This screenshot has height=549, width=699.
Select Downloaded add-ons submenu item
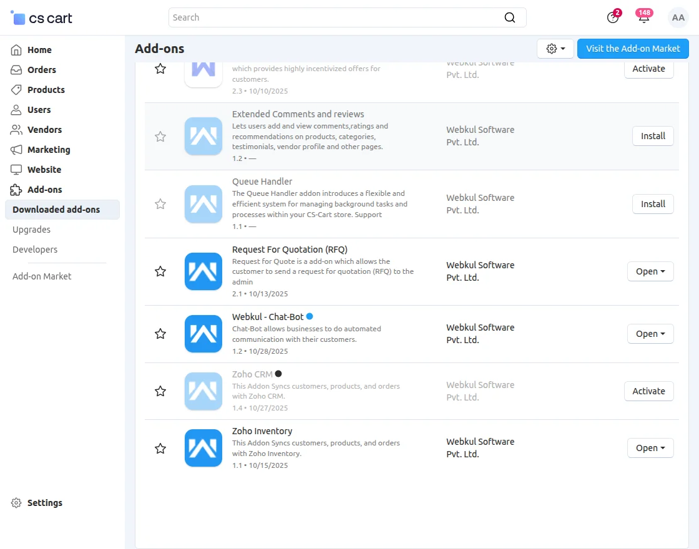62,210
